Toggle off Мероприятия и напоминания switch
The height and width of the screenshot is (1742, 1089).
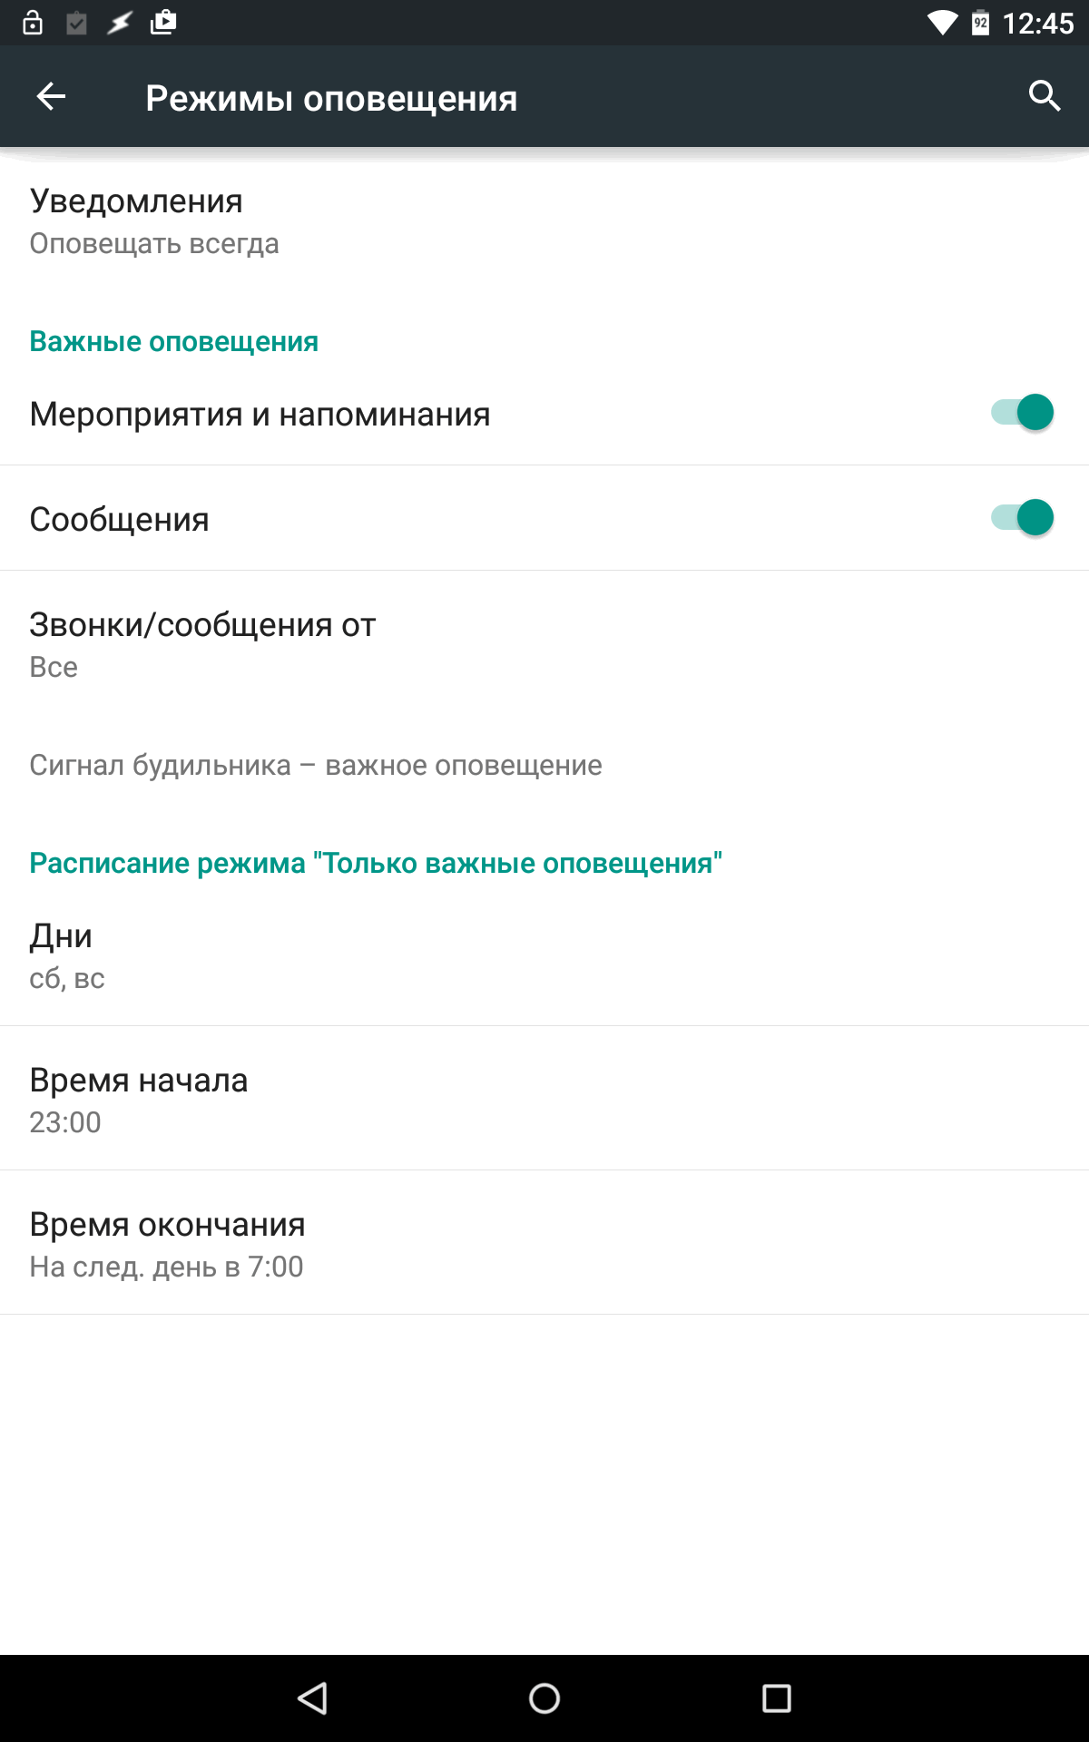1022,413
